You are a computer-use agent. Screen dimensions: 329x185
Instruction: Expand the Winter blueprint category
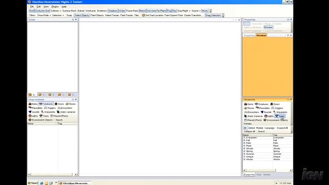pyautogui.click(x=244, y=159)
